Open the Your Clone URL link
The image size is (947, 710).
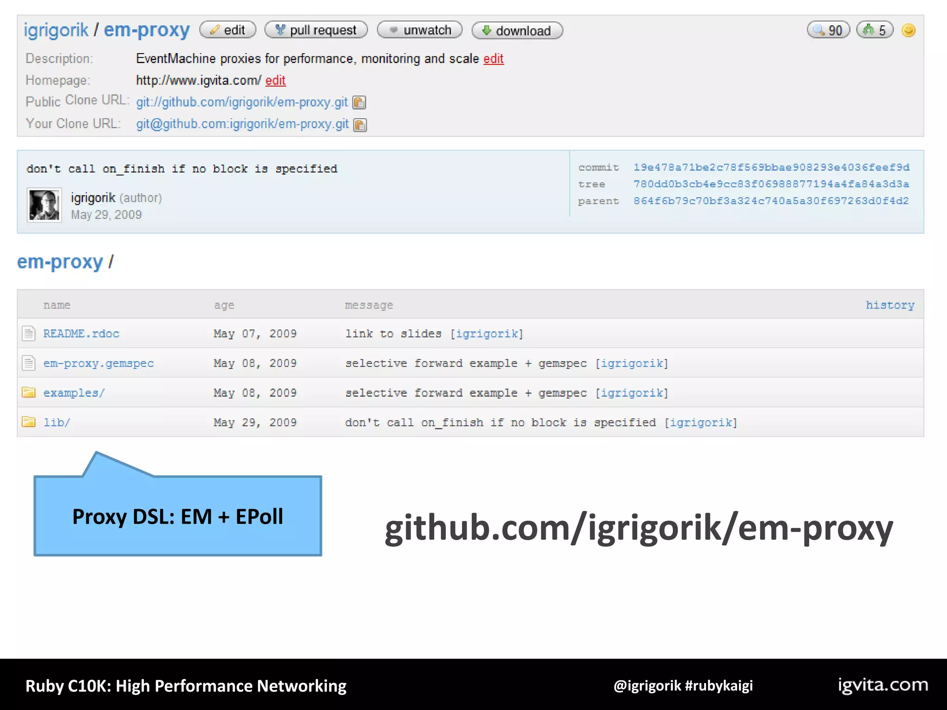click(242, 124)
